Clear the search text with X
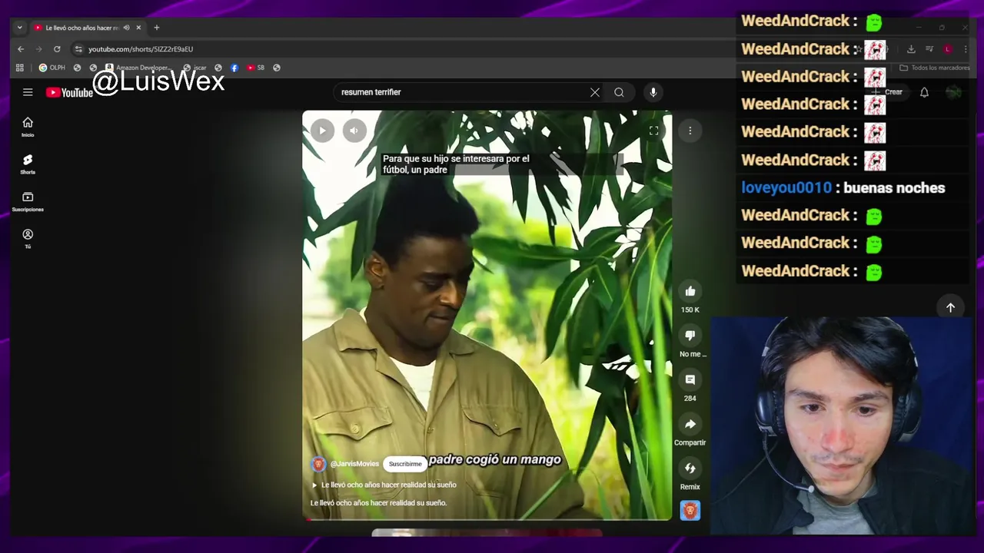The height and width of the screenshot is (553, 984). [594, 92]
